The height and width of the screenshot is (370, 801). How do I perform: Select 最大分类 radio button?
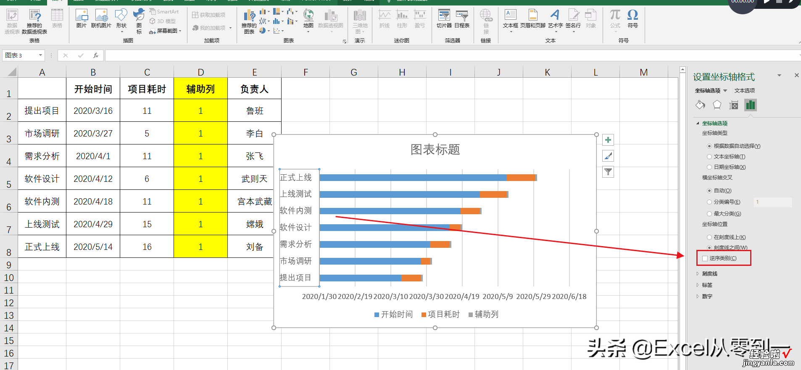point(709,214)
